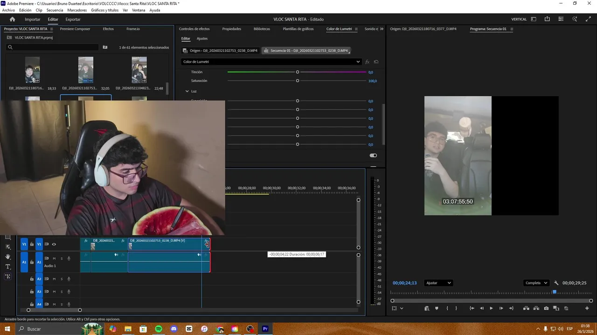Viewport: 597px width, 335px height.
Task: Solo the Audio 1 track (S)
Action: [61, 259]
